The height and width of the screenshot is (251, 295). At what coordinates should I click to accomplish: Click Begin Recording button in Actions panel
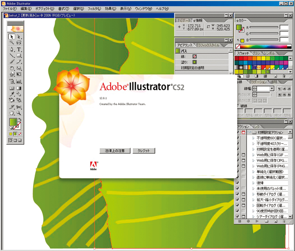248,221
